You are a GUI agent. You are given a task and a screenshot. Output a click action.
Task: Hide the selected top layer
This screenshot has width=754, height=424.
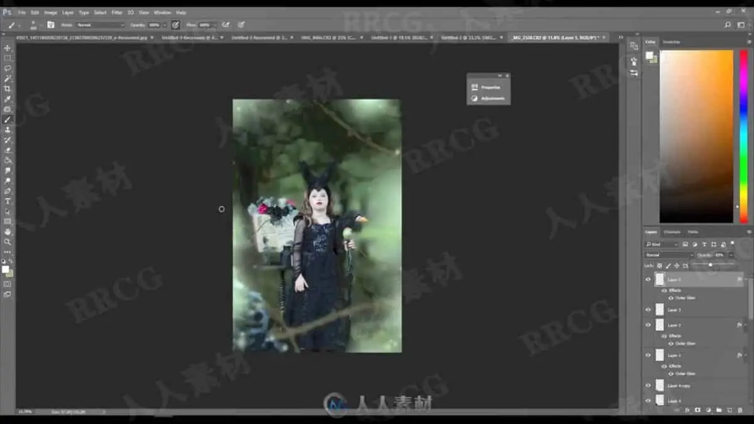pyautogui.click(x=648, y=279)
